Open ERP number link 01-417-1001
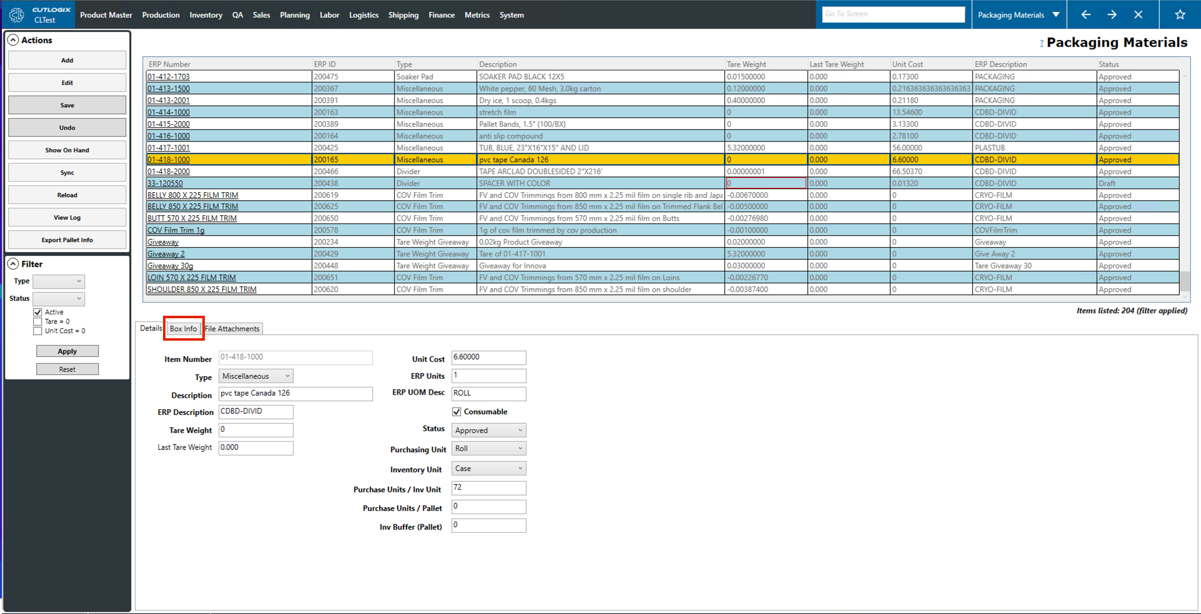Image resolution: width=1201 pixels, height=614 pixels. tap(169, 148)
